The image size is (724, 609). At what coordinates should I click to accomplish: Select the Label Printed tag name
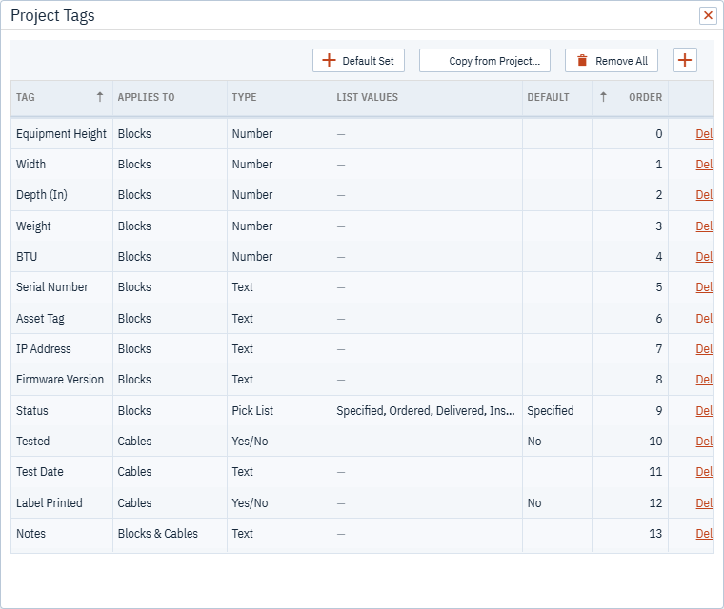49,502
